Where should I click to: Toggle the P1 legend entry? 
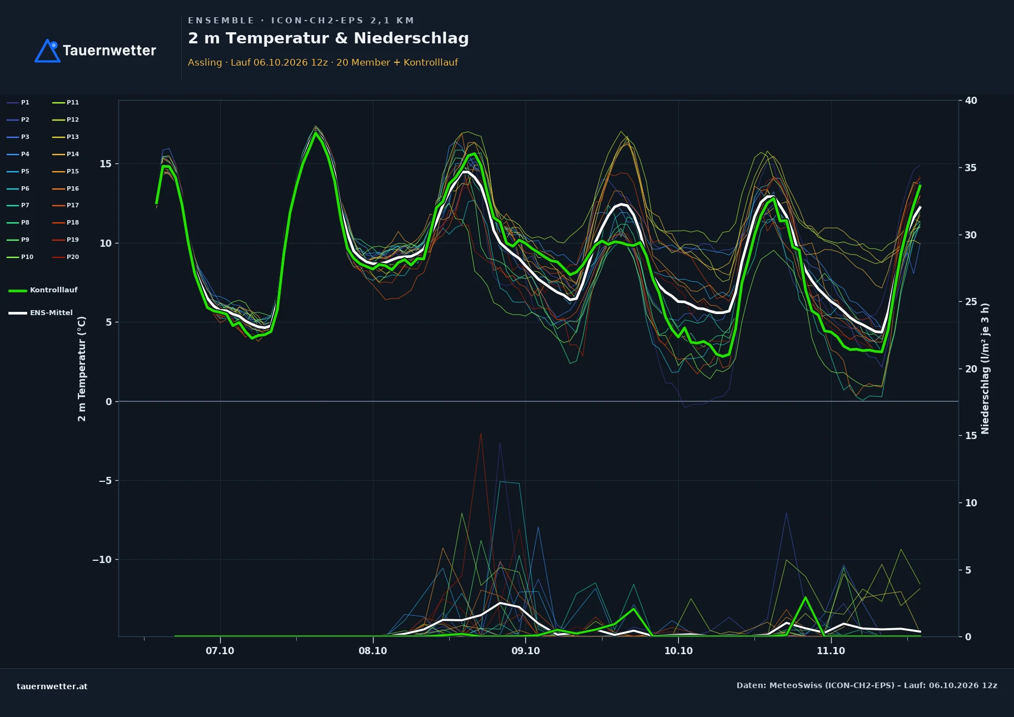click(x=18, y=102)
